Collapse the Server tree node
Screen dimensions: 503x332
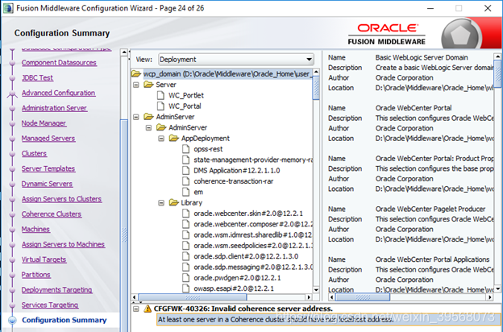136,85
